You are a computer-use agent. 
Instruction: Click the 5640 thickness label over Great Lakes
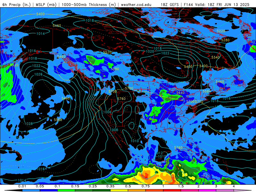pos(180,93)
